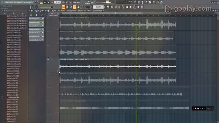Toggle loop recording icon
This screenshot has height=123, width=219.
78,2
